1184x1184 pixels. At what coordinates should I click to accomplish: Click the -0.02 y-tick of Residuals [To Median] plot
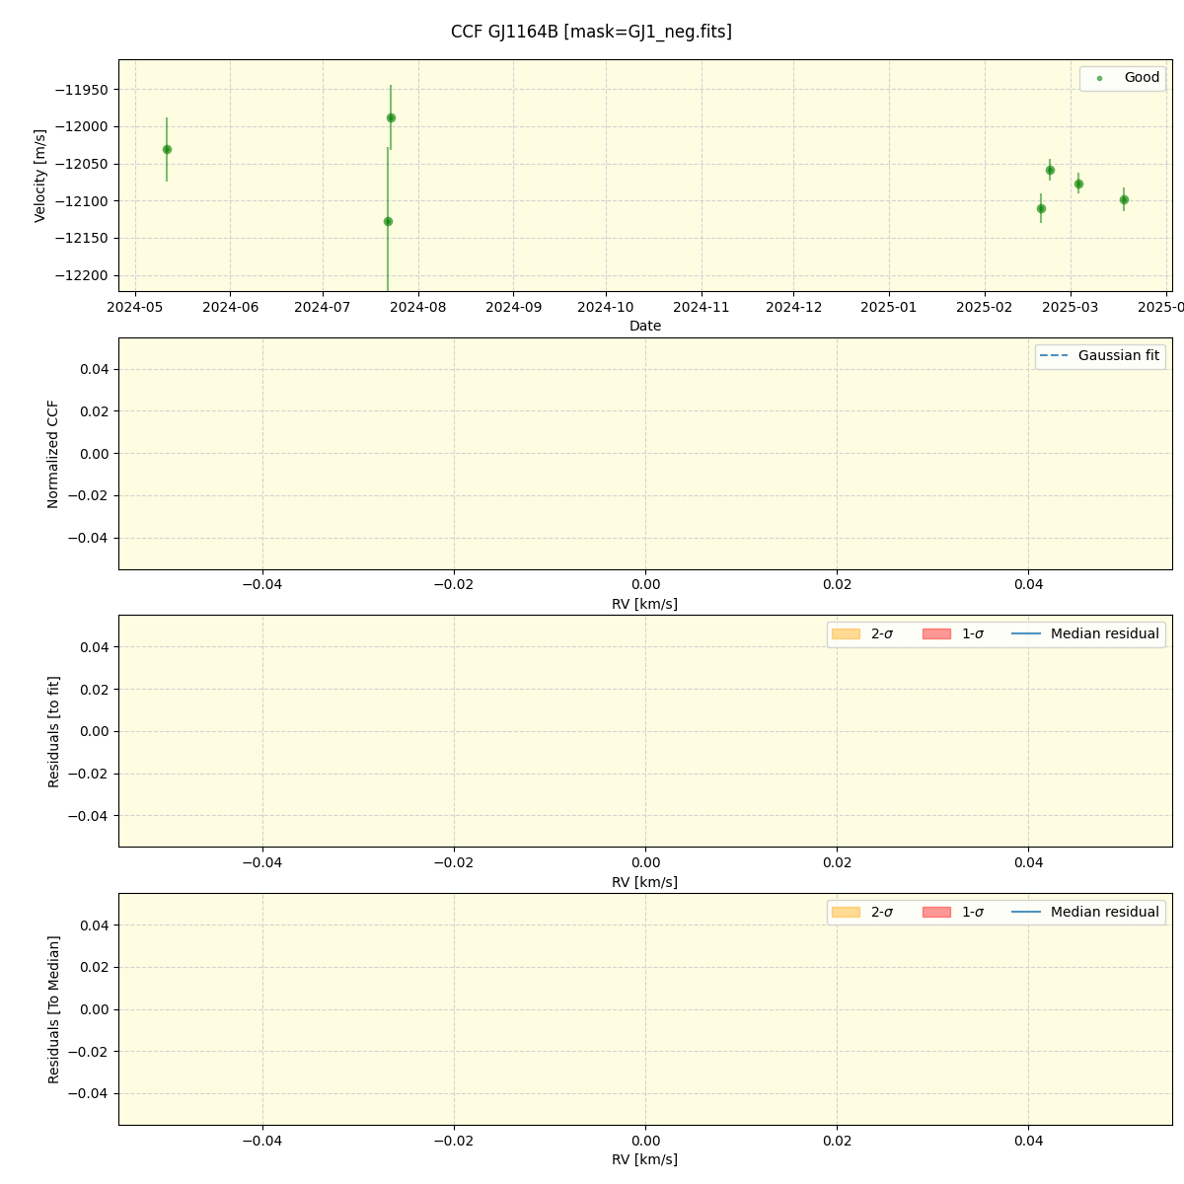[x=88, y=1052]
